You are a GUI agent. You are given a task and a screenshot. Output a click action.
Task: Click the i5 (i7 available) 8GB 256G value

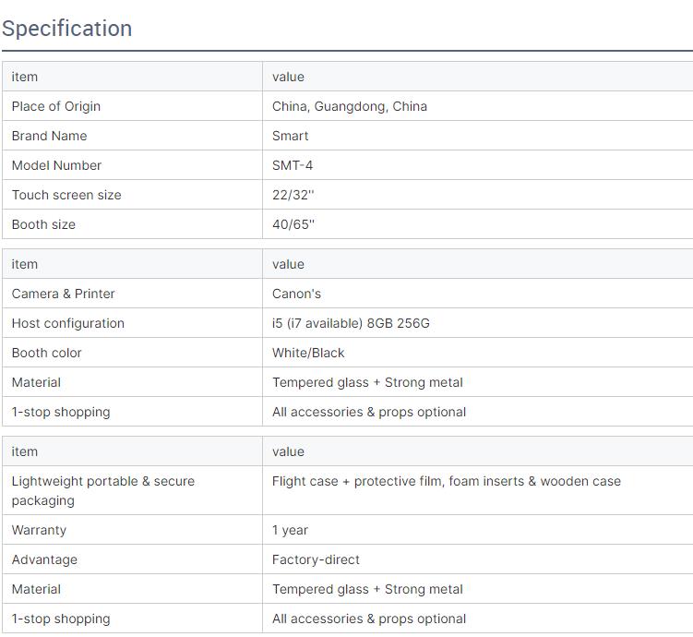pyautogui.click(x=351, y=323)
